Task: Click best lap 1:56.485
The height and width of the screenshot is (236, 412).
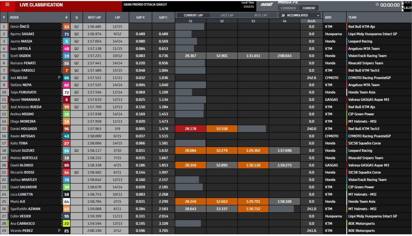Action: coord(94,27)
